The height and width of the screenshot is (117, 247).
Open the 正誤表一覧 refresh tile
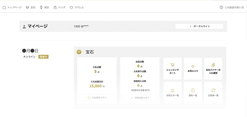(213, 92)
